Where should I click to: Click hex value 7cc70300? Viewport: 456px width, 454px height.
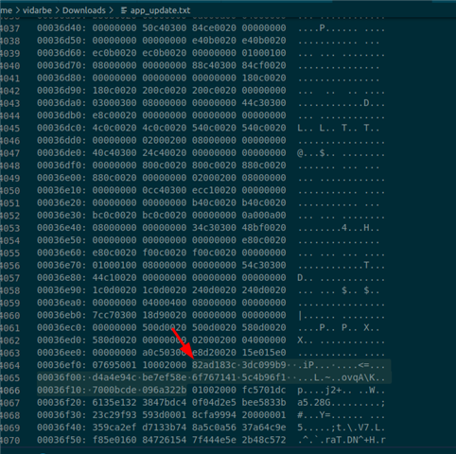coord(114,315)
